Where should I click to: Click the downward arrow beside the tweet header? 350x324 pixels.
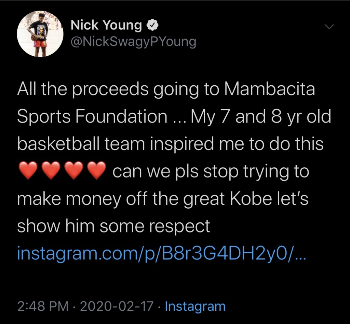[329, 26]
